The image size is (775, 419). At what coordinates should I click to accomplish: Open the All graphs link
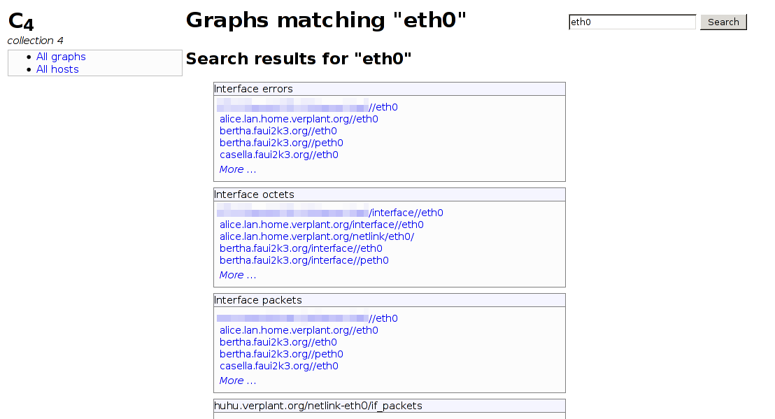(61, 57)
